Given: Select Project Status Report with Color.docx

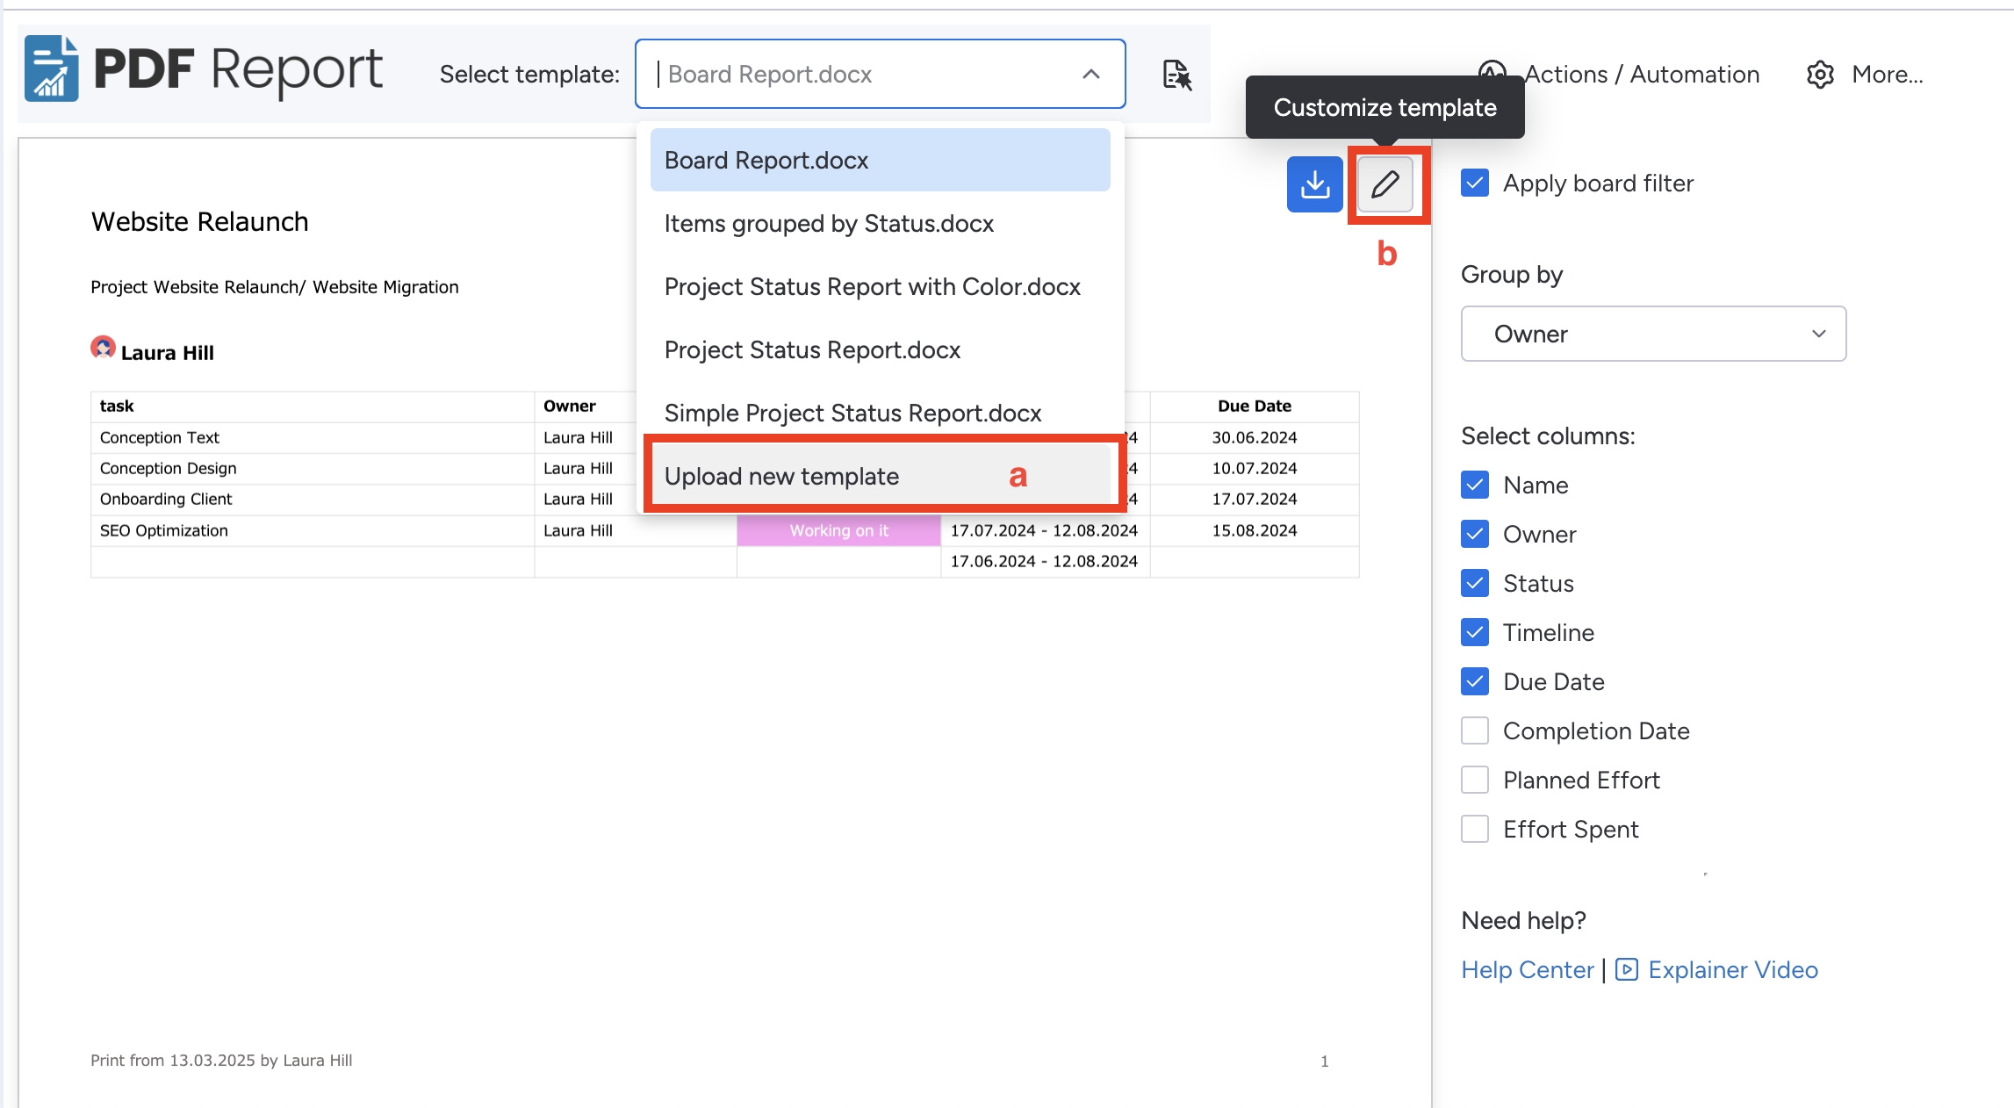Looking at the screenshot, I should tap(872, 287).
